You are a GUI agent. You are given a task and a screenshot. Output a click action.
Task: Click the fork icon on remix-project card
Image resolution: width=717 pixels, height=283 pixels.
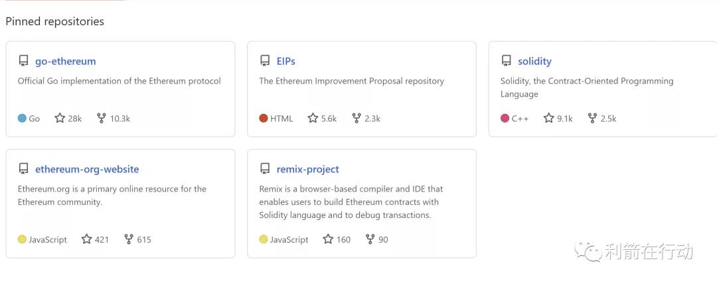pos(370,239)
